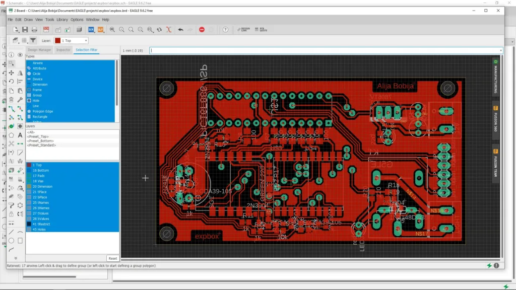This screenshot has width=516, height=290.
Task: Toggle the selection filter funnel button
Action: [x=33, y=40]
